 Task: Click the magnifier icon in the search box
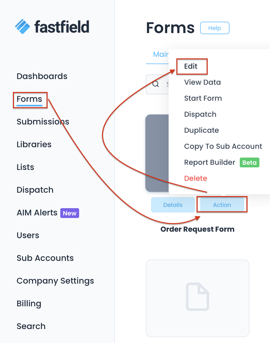coord(156,84)
